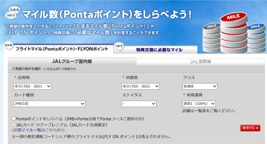
Task: Expand the カード種別 JMB会員 dropdown
Action: [x=49, y=104]
